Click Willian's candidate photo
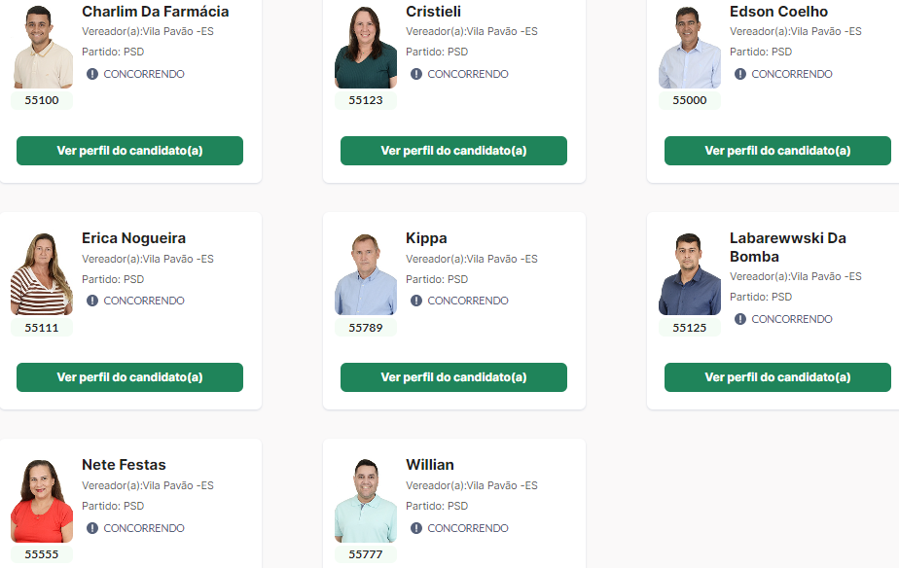The image size is (899, 568). tap(366, 501)
